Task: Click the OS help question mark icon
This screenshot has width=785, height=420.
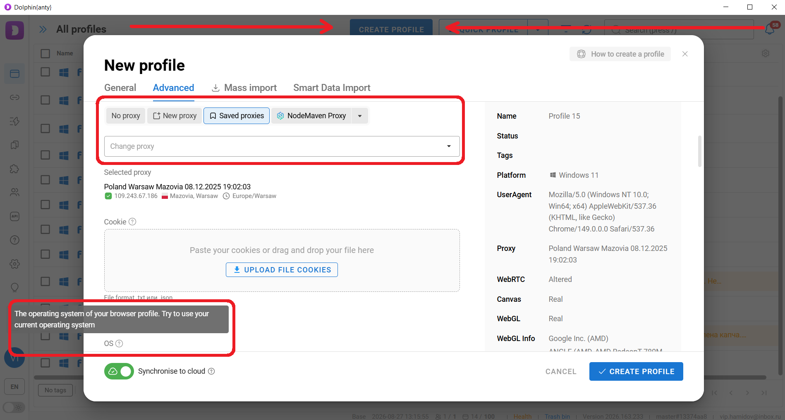Action: (x=119, y=344)
